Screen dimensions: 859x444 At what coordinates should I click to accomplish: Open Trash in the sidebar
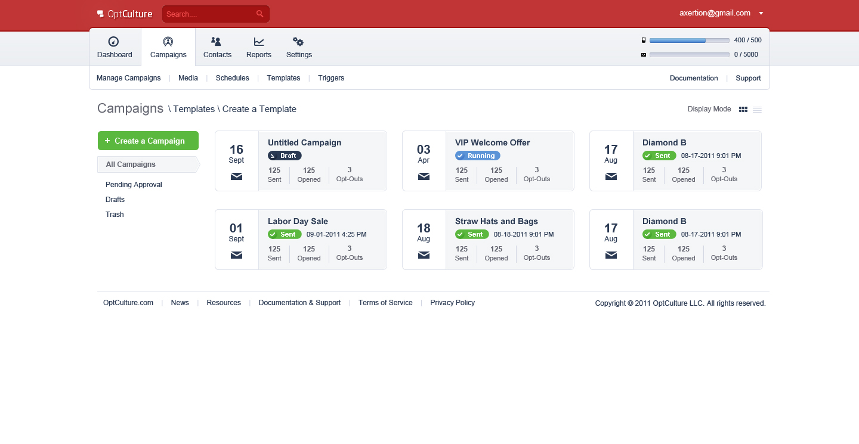pyautogui.click(x=115, y=215)
